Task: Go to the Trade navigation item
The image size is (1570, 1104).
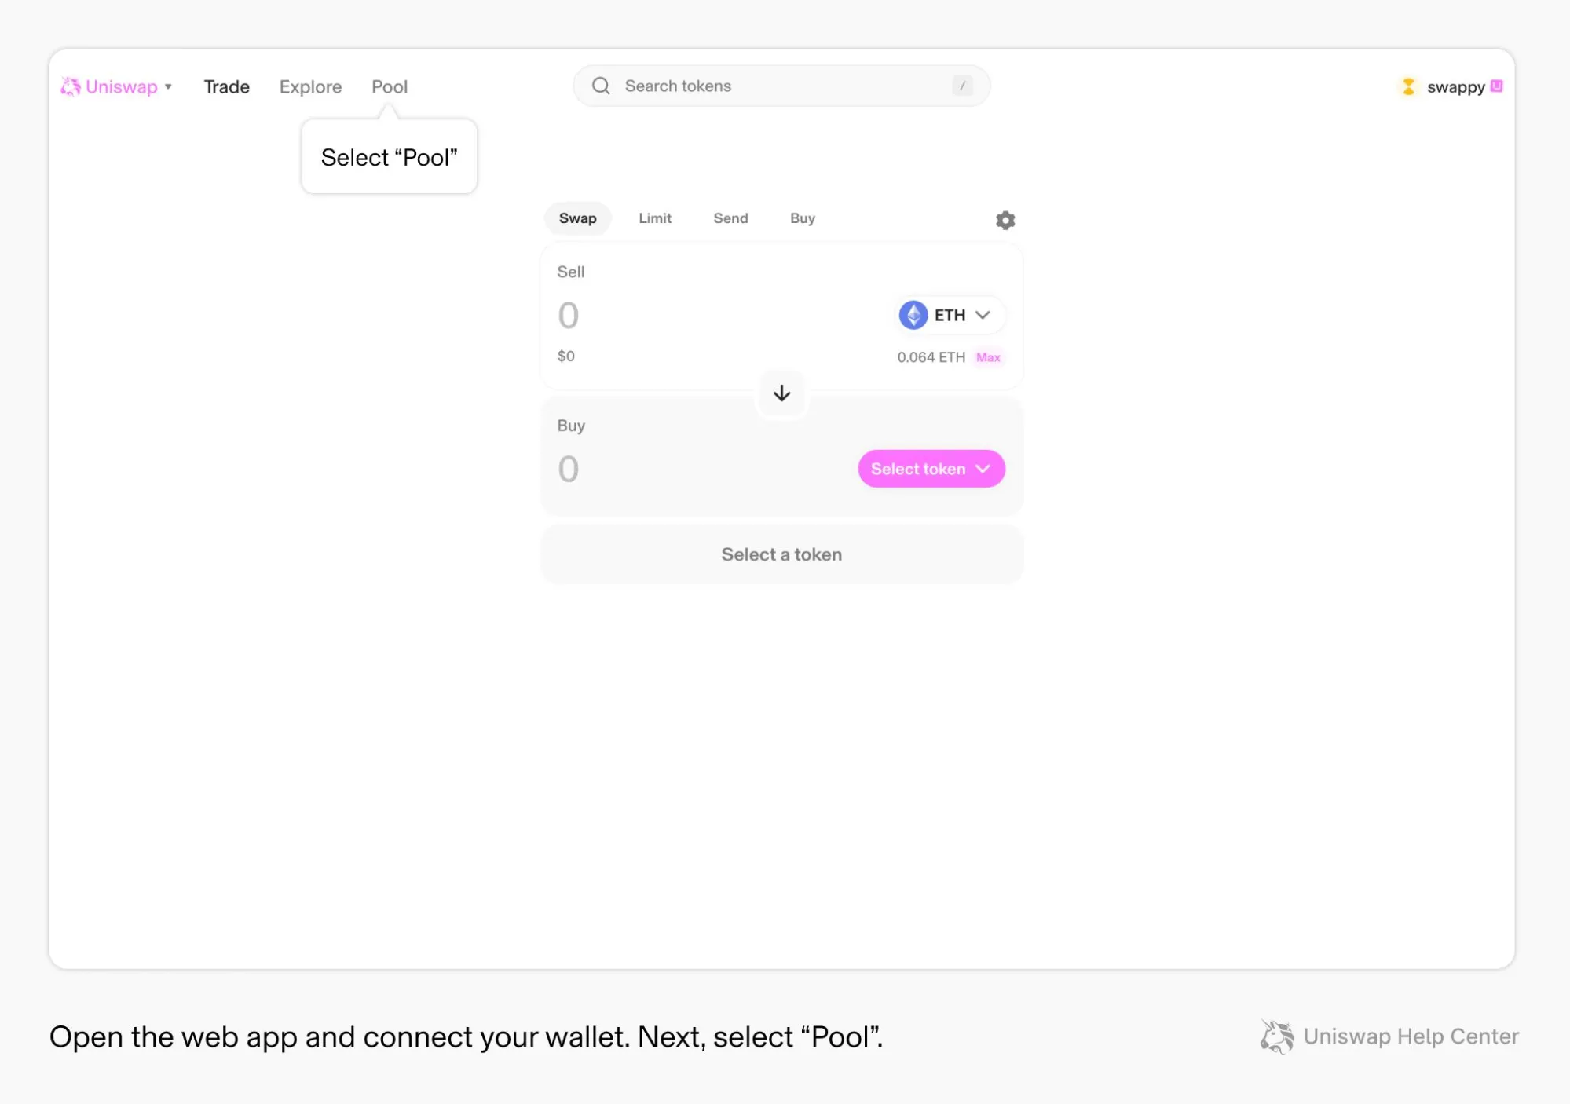Action: [x=226, y=86]
